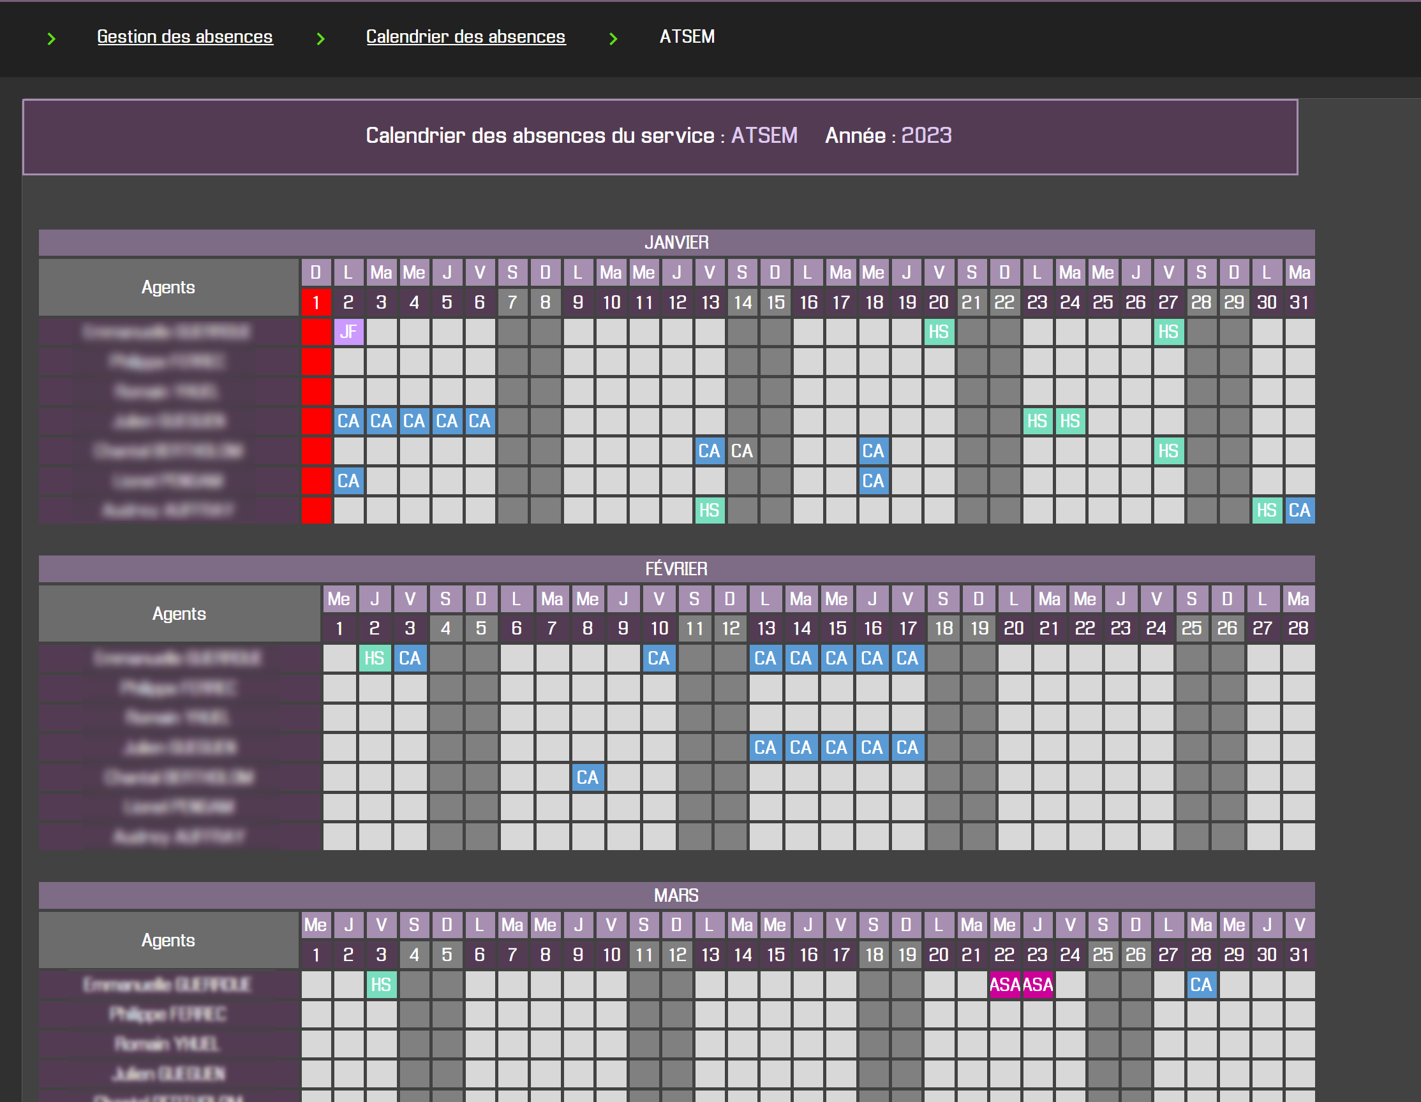This screenshot has width=1421, height=1102.
Task: Click the Agents header in the FÉVRIER table
Action: point(179,613)
